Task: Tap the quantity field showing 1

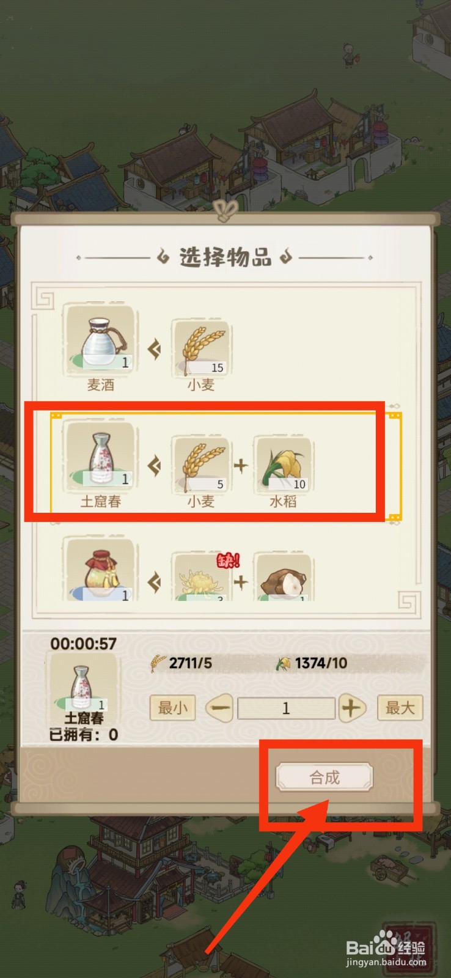Action: coord(286,708)
